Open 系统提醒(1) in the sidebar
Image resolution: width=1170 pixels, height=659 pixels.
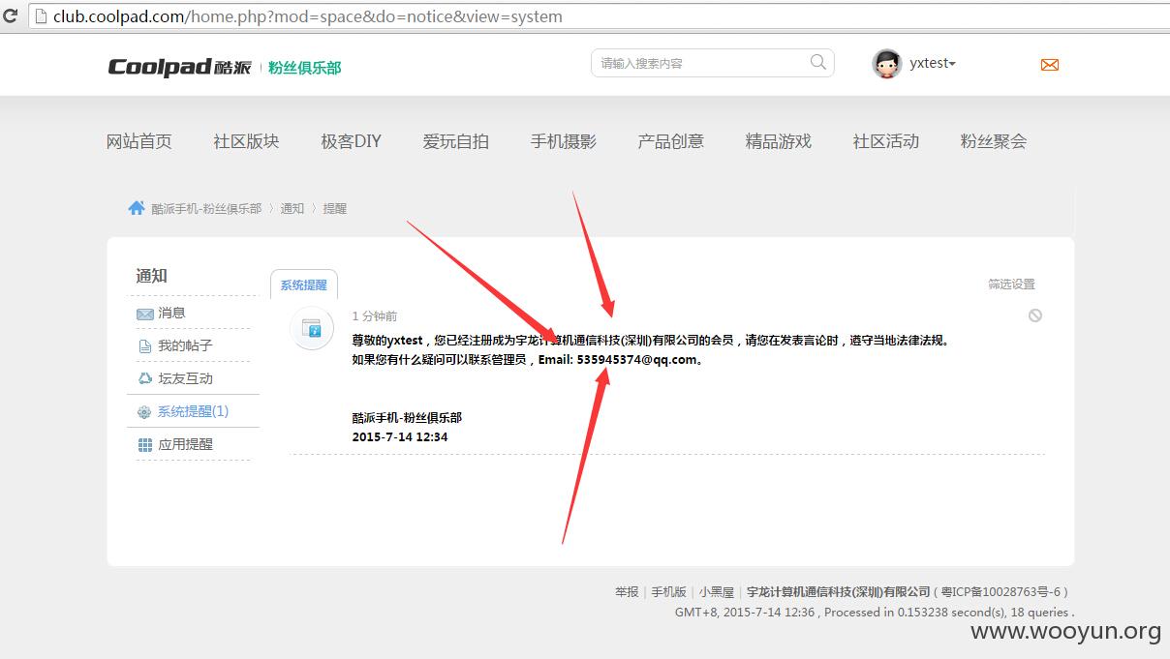[x=193, y=411]
